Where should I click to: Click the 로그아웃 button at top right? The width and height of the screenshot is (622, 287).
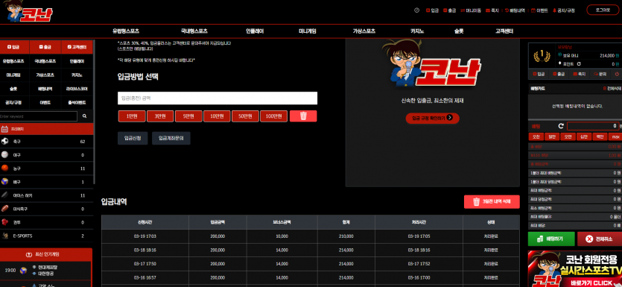[x=602, y=10]
